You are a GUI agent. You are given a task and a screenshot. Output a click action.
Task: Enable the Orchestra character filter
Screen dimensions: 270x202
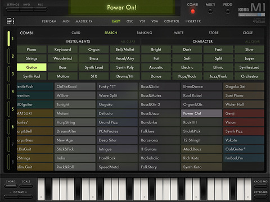point(249,76)
